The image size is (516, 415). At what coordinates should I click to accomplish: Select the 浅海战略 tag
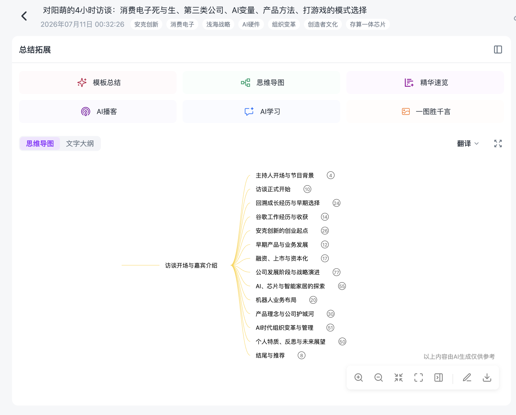click(218, 24)
